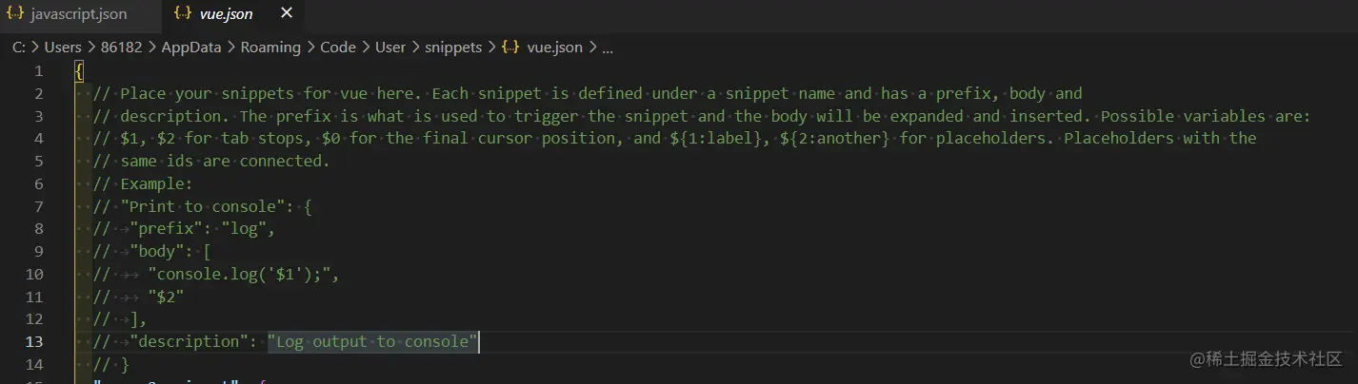Click the breadcrumb ellipsis symbol entry
This screenshot has width=1358, height=384.
pos(609,47)
